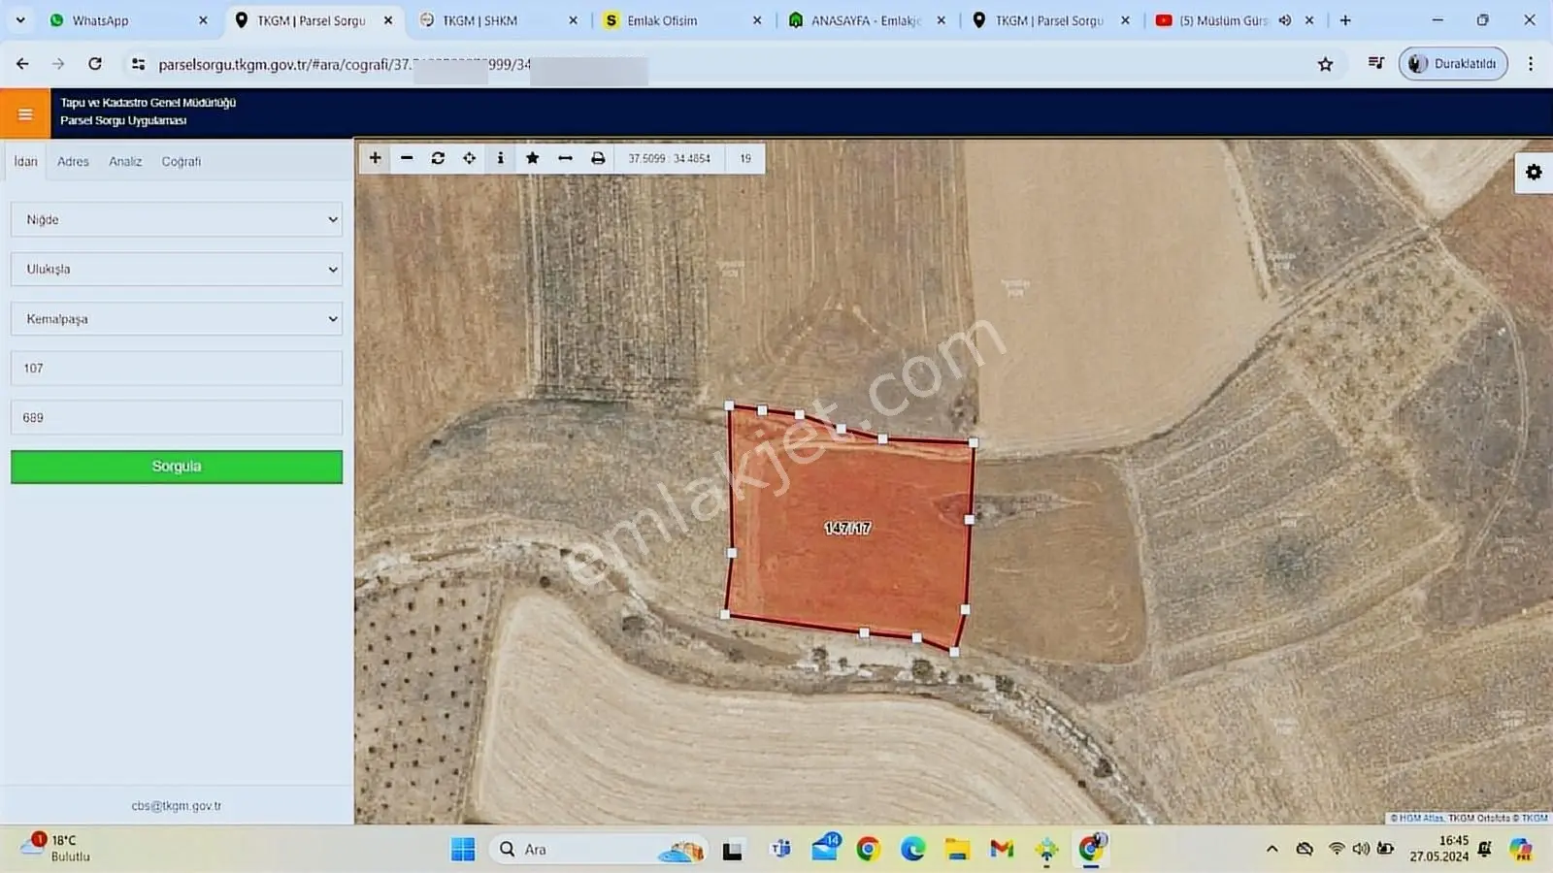Select the distance measure line tool
Image resolution: width=1553 pixels, height=873 pixels.
[565, 158]
